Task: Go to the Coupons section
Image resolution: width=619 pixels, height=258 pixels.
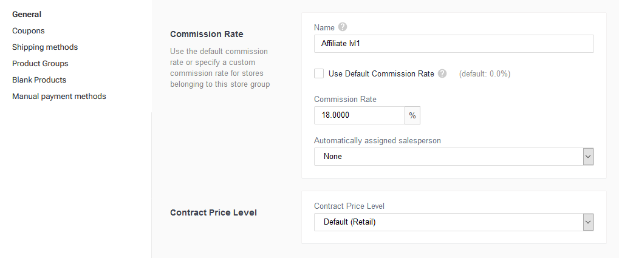Action: click(x=29, y=31)
